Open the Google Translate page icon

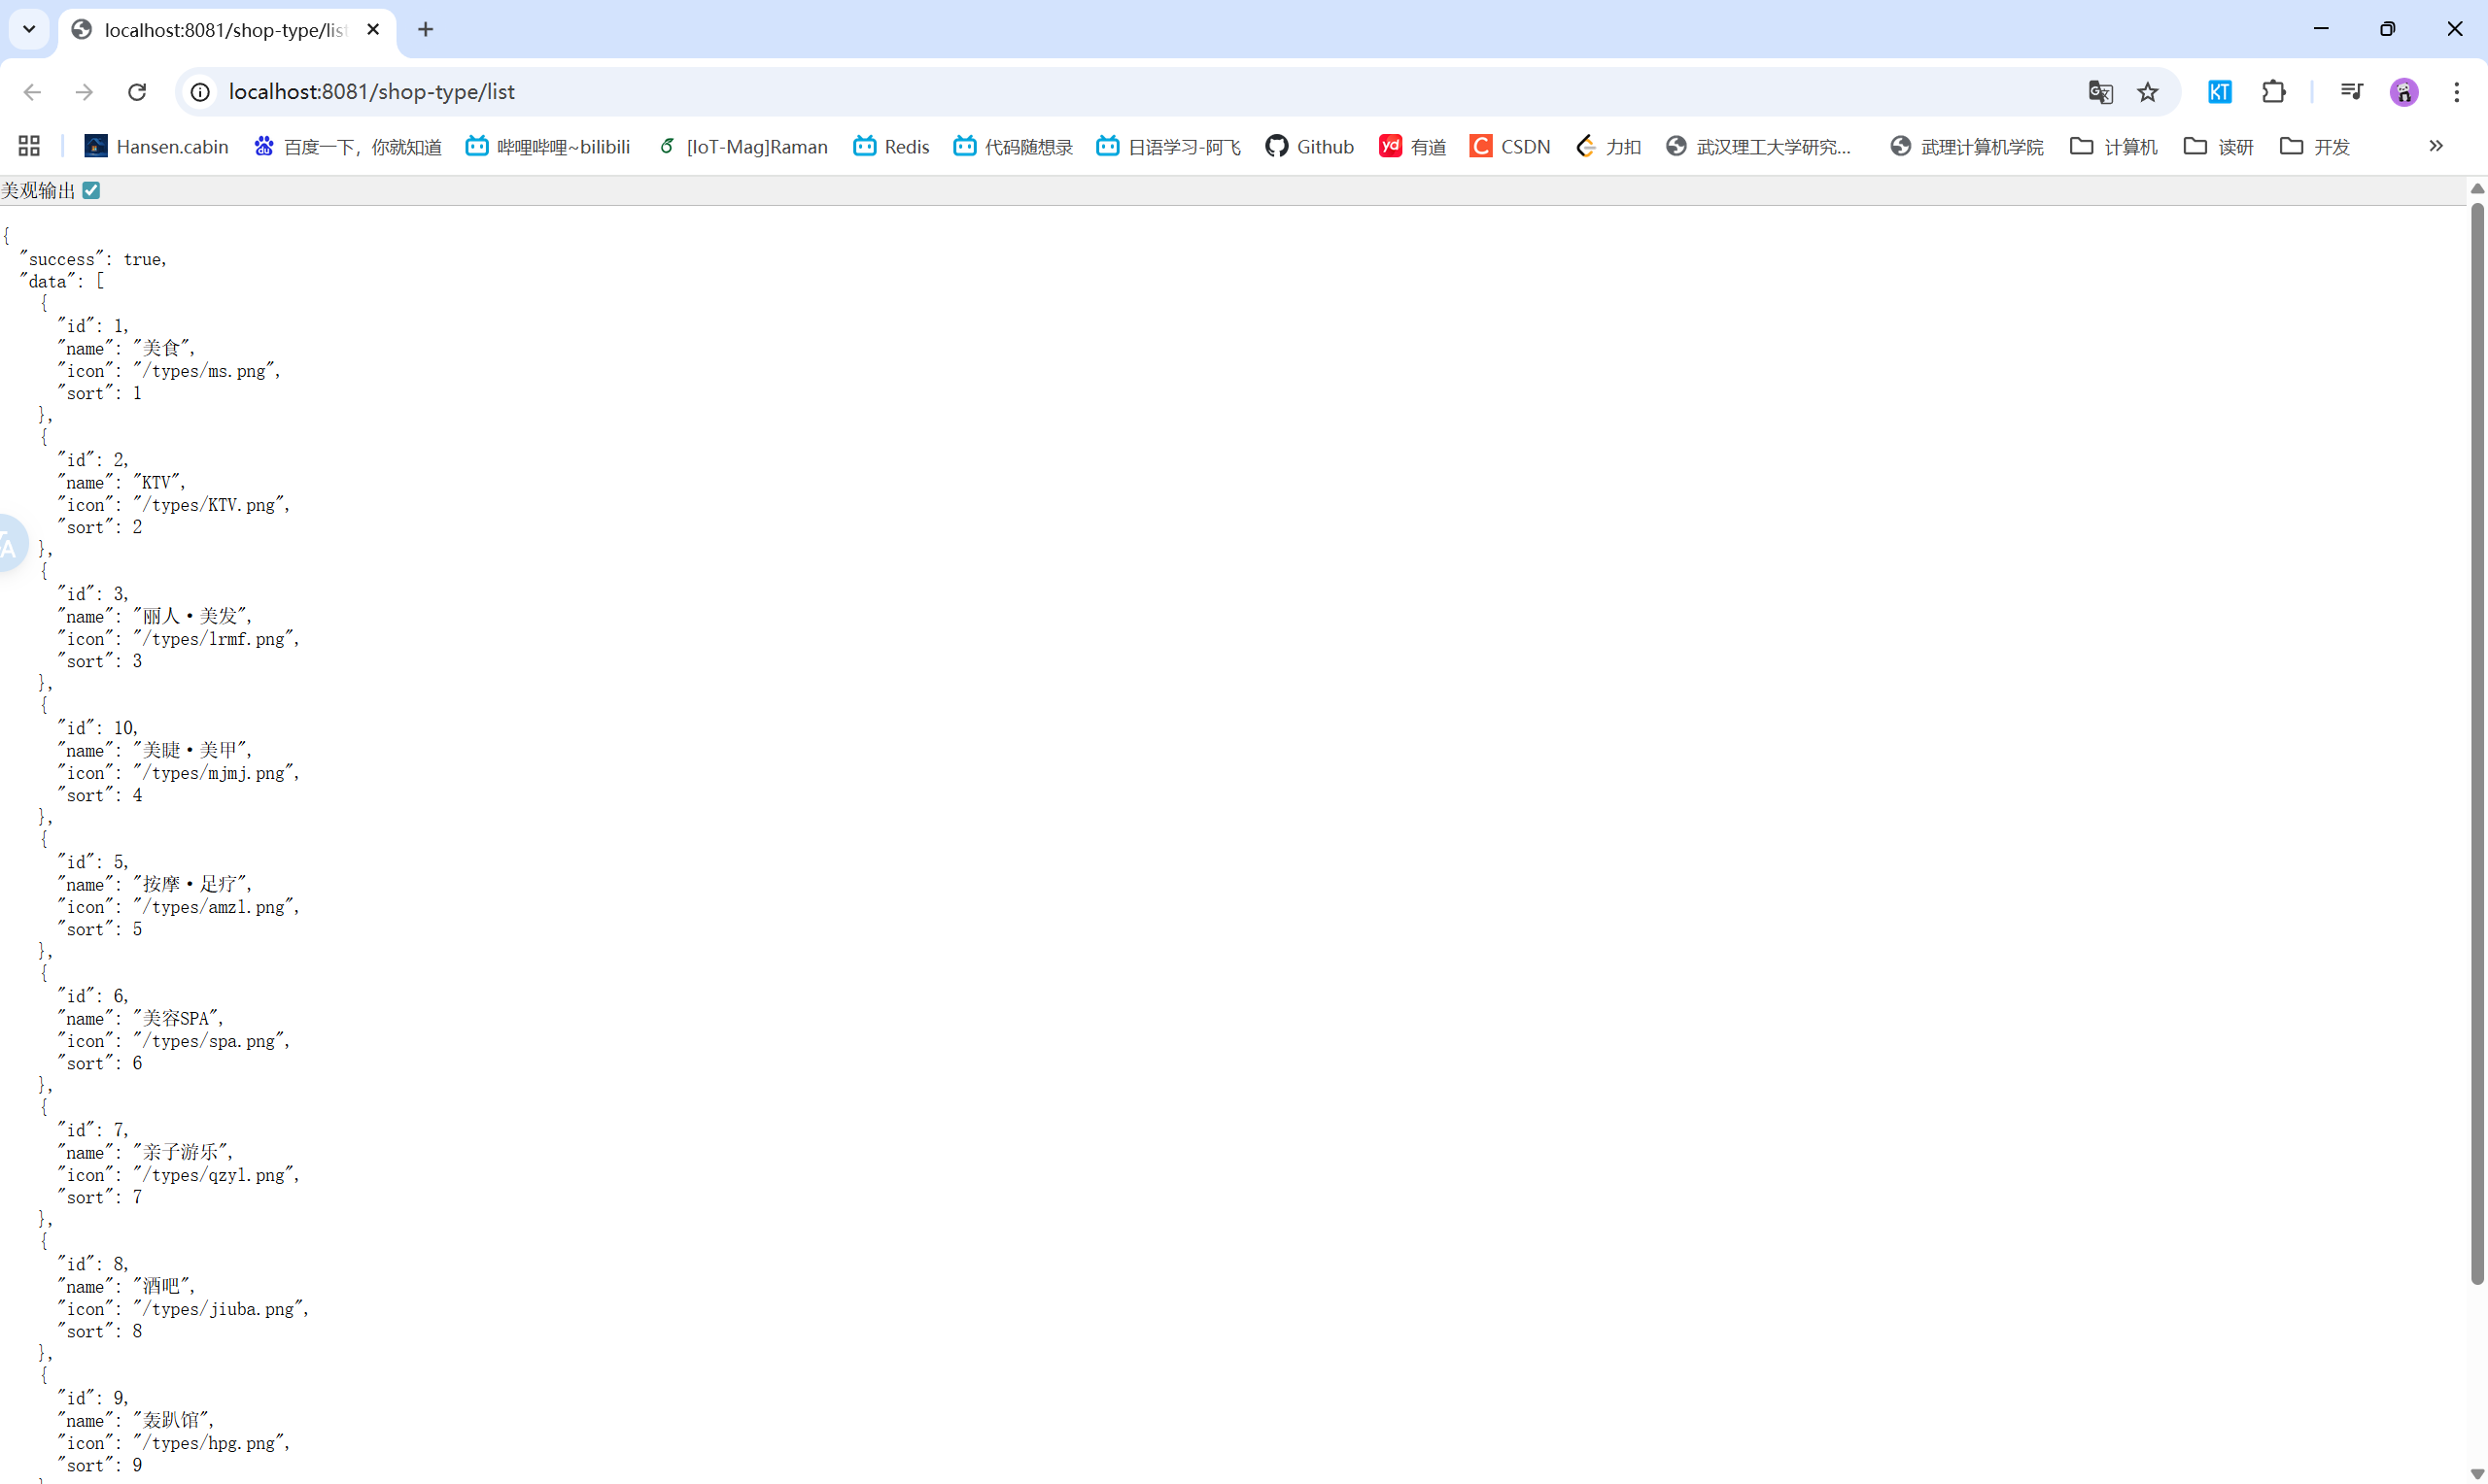(x=2100, y=92)
